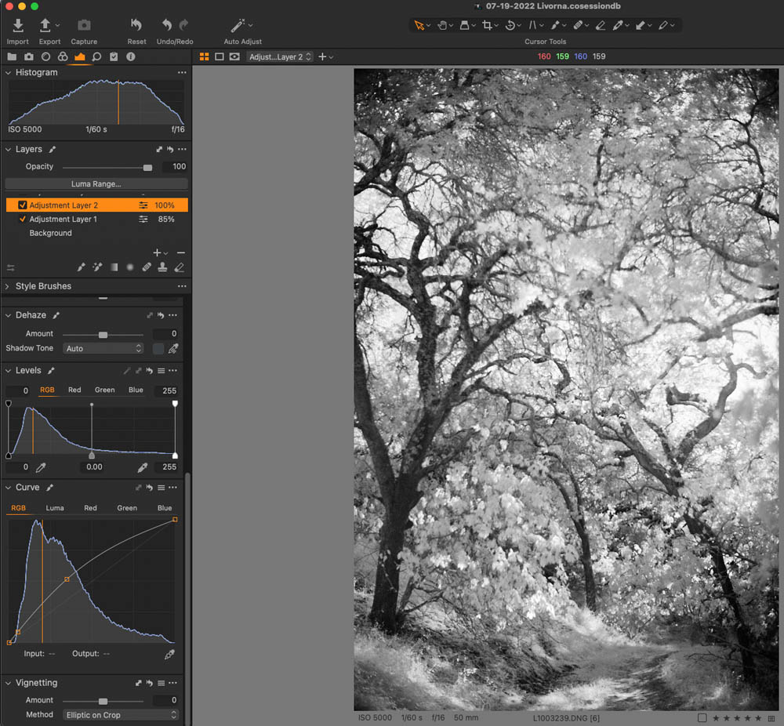Adjust the Dehaze Amount slider

pos(103,335)
